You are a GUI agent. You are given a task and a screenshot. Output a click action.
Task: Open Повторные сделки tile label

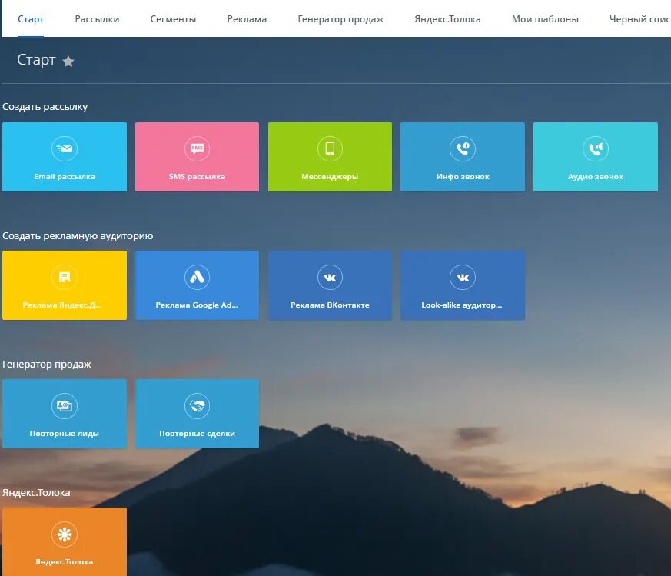click(x=197, y=434)
